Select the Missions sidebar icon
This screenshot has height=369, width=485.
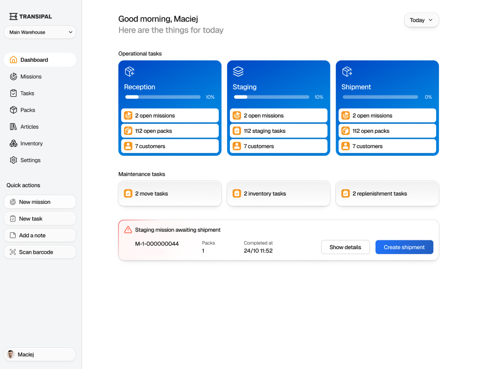point(14,77)
